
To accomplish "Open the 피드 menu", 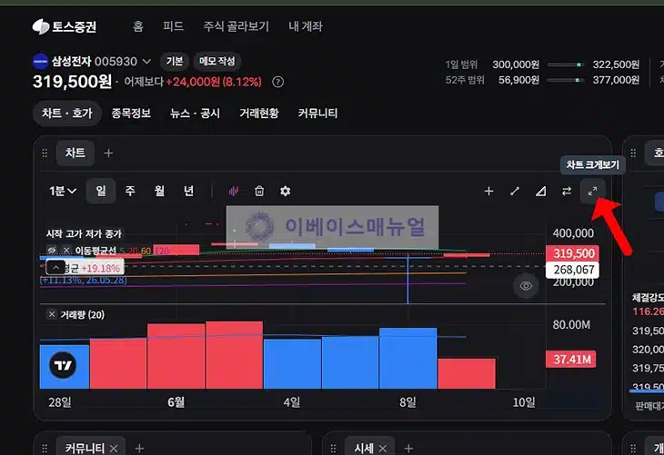I will [173, 26].
